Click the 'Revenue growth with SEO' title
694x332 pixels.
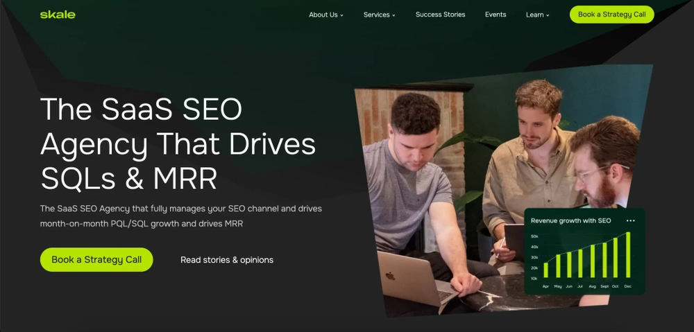570,220
